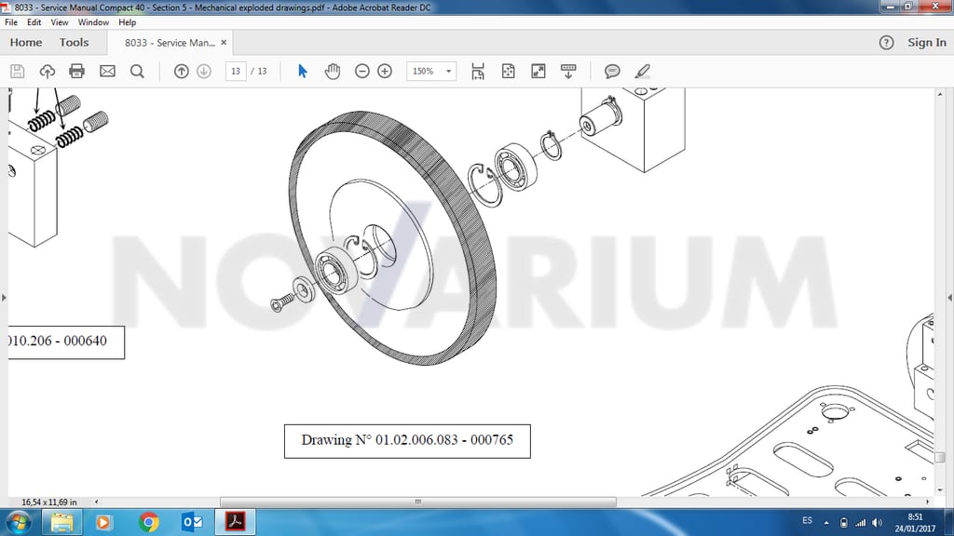The width and height of the screenshot is (954, 536).
Task: Click the 010.206 - 000640 drawing label
Action: tap(66, 342)
